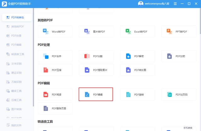
Task: Open the PDF解密 decrypt tool
Action: tap(138, 56)
